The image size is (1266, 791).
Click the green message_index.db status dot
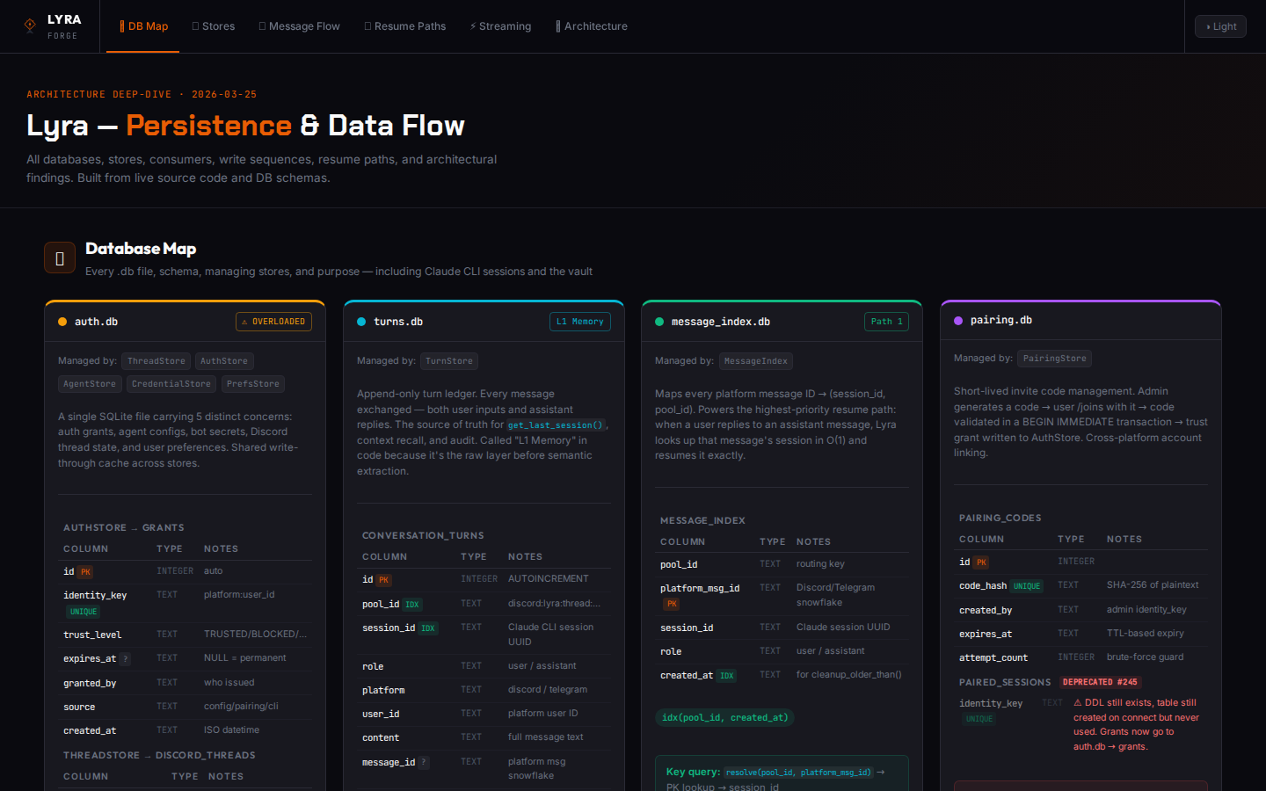pos(659,322)
